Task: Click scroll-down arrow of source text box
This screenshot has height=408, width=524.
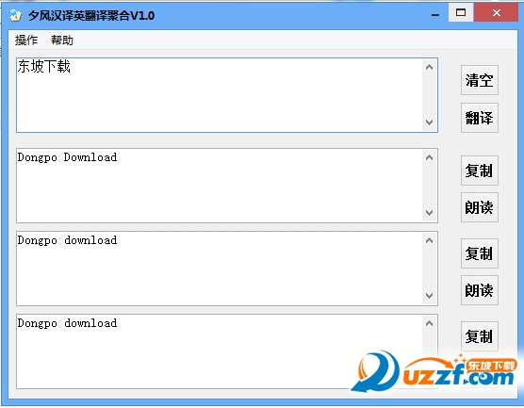Action: [430, 122]
